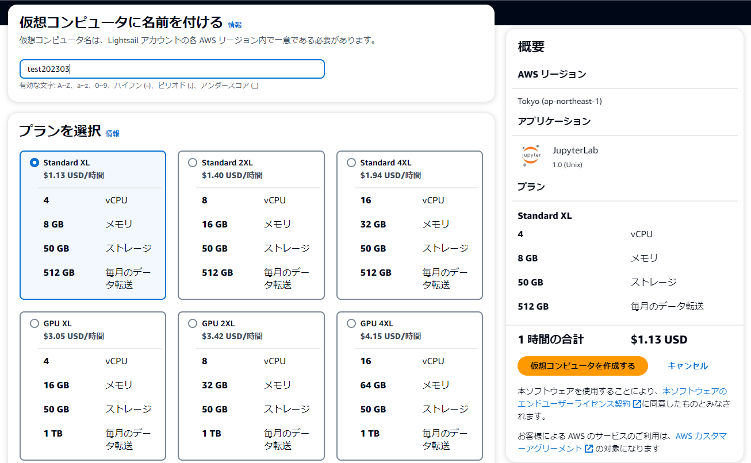Viewport: 751px width, 463px height.
Task: Click the 概要 summary heading
Action: pos(531,47)
